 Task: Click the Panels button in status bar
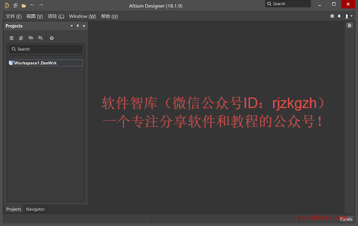(346, 219)
